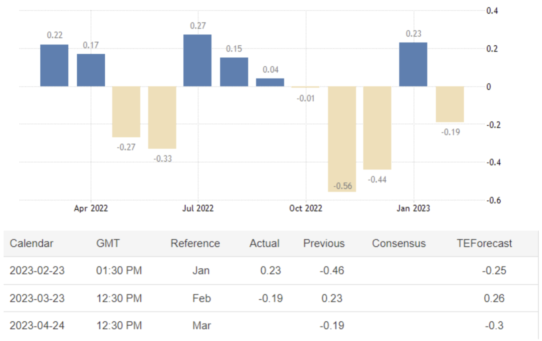542x341 pixels.
Task: Click the blue bar labeled 0.22
Action: coord(54,66)
